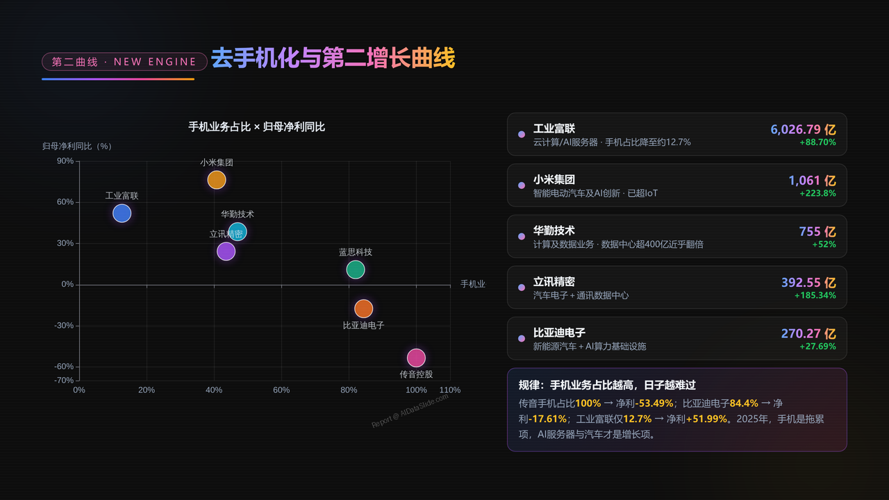This screenshot has height=500, width=889.
Task: Click the highlighted +51.99% figure
Action: 707,419
